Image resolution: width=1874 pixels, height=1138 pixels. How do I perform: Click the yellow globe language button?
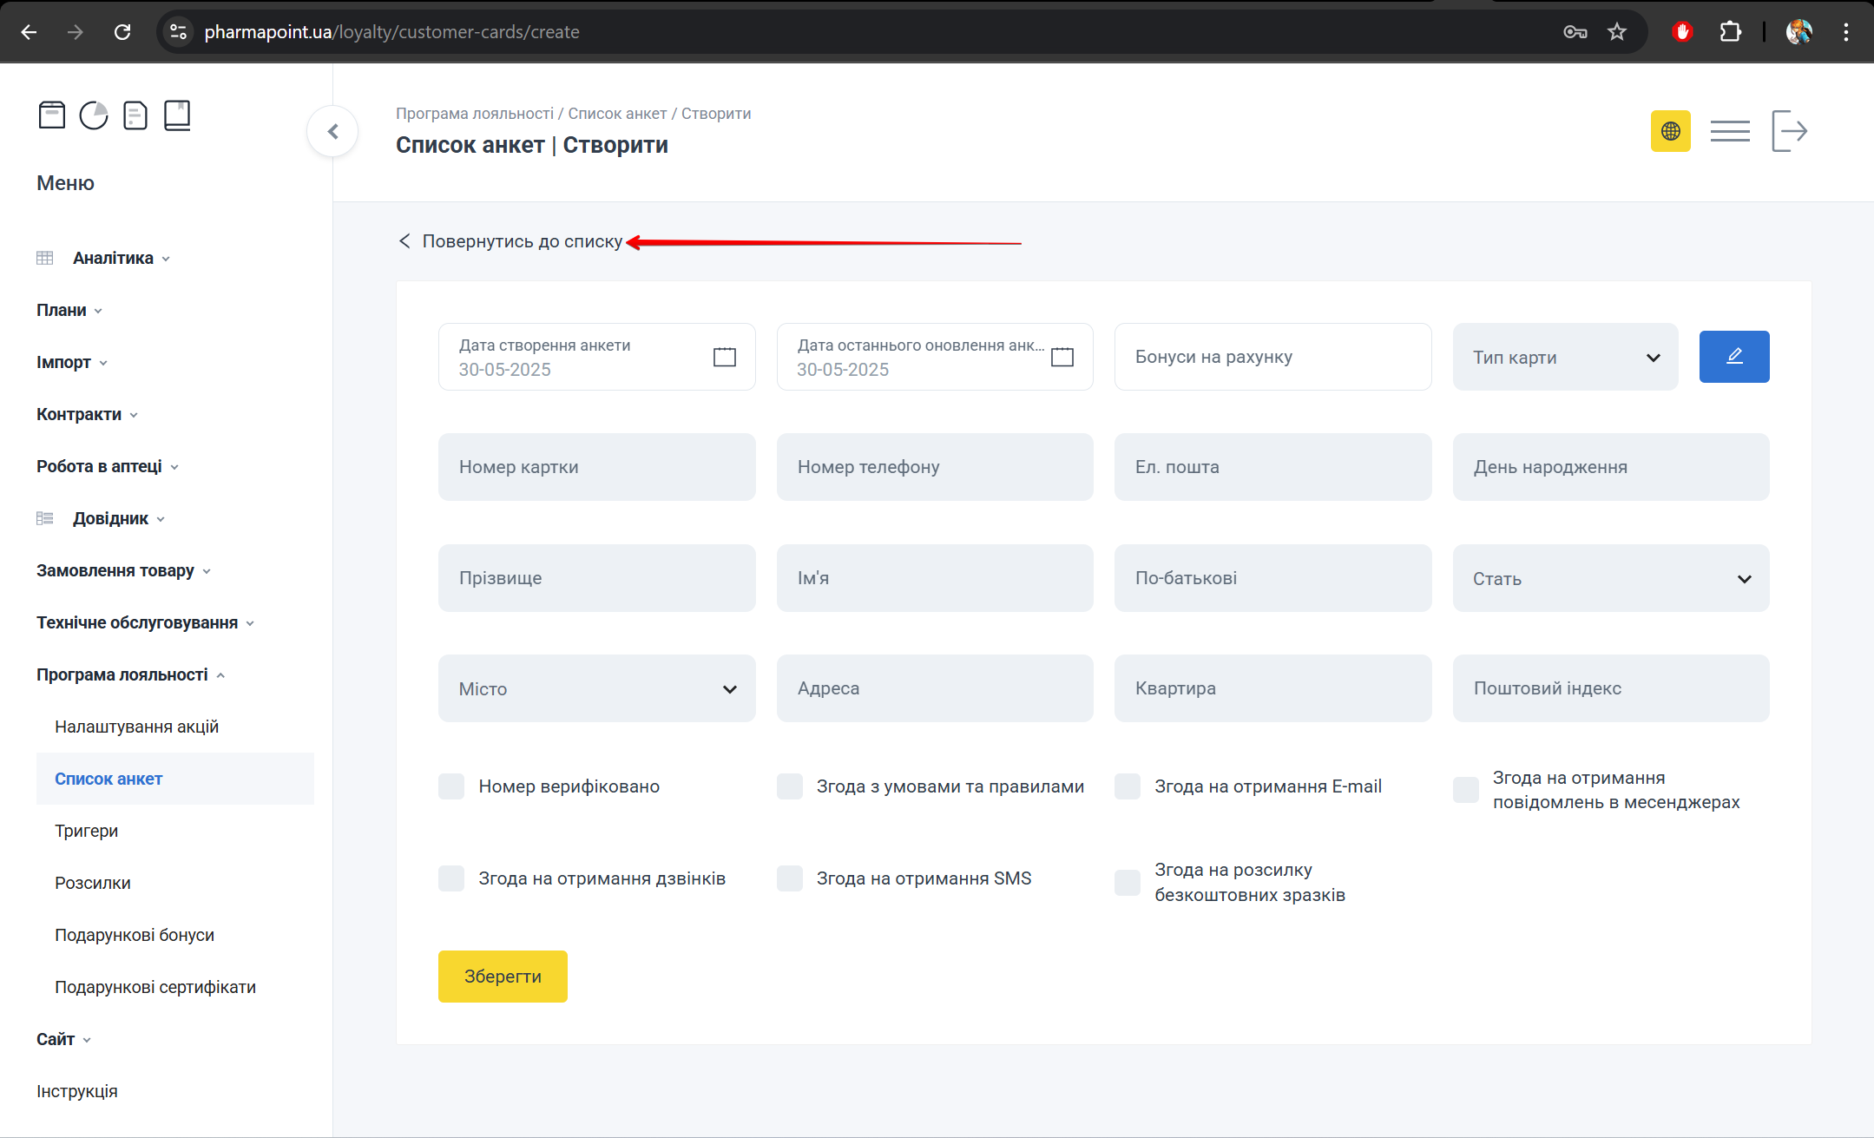(x=1670, y=131)
